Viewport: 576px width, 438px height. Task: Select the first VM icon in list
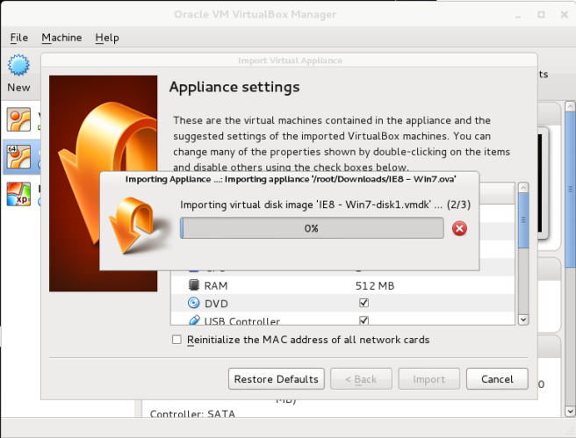pos(18,119)
